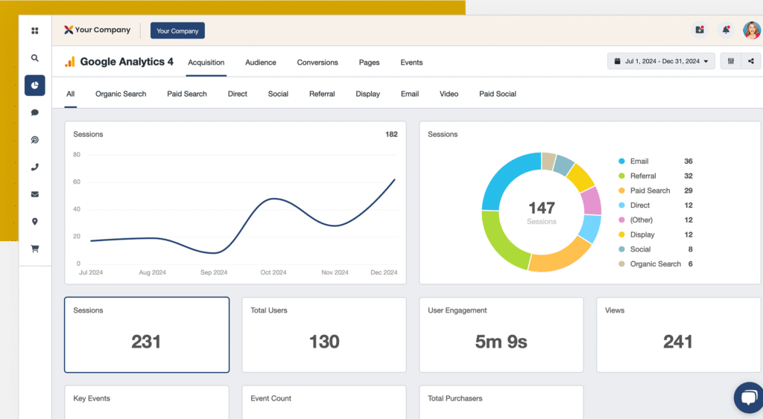Select the Organic Search channel tab
The image size is (763, 419).
point(121,94)
